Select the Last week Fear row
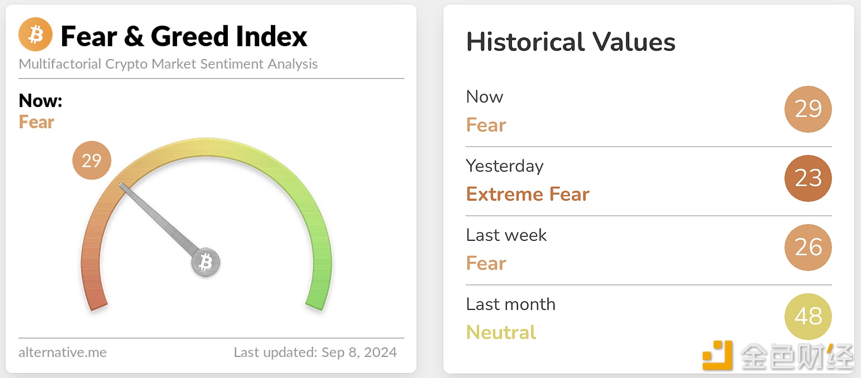Viewport: 861px width, 378px height. 649,250
